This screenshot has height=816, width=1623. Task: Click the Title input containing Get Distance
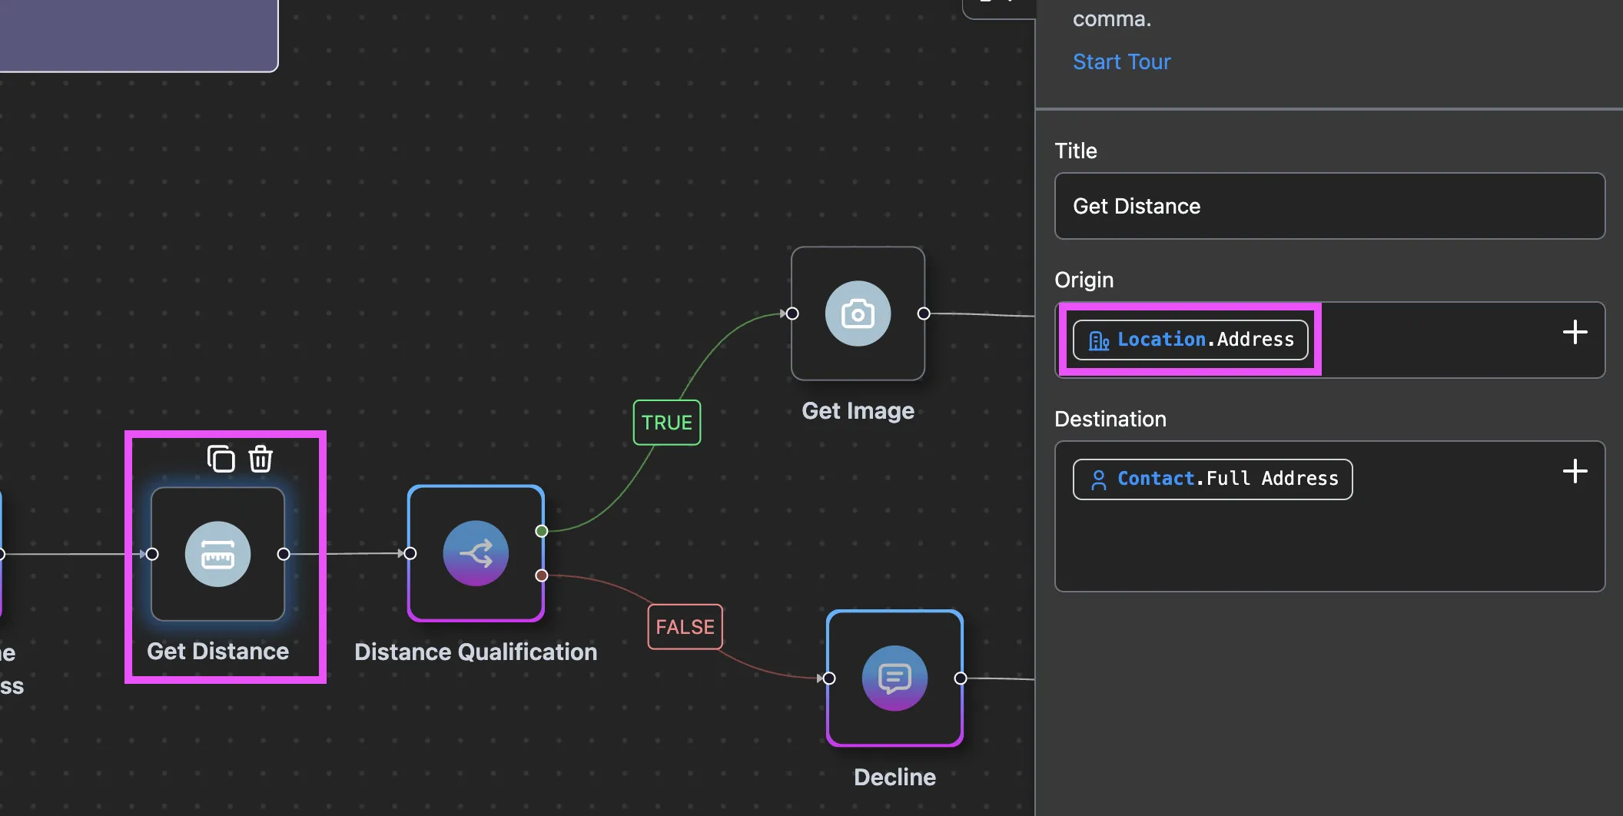coord(1329,206)
